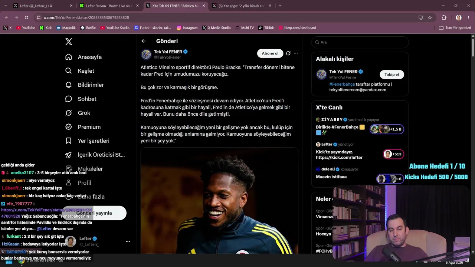475x267 pixels.
Task: Open the Fred photo in the post
Action: pos(219,201)
